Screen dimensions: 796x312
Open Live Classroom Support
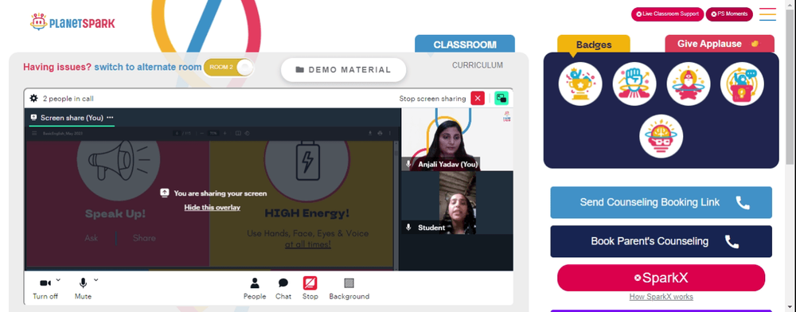pos(667,14)
